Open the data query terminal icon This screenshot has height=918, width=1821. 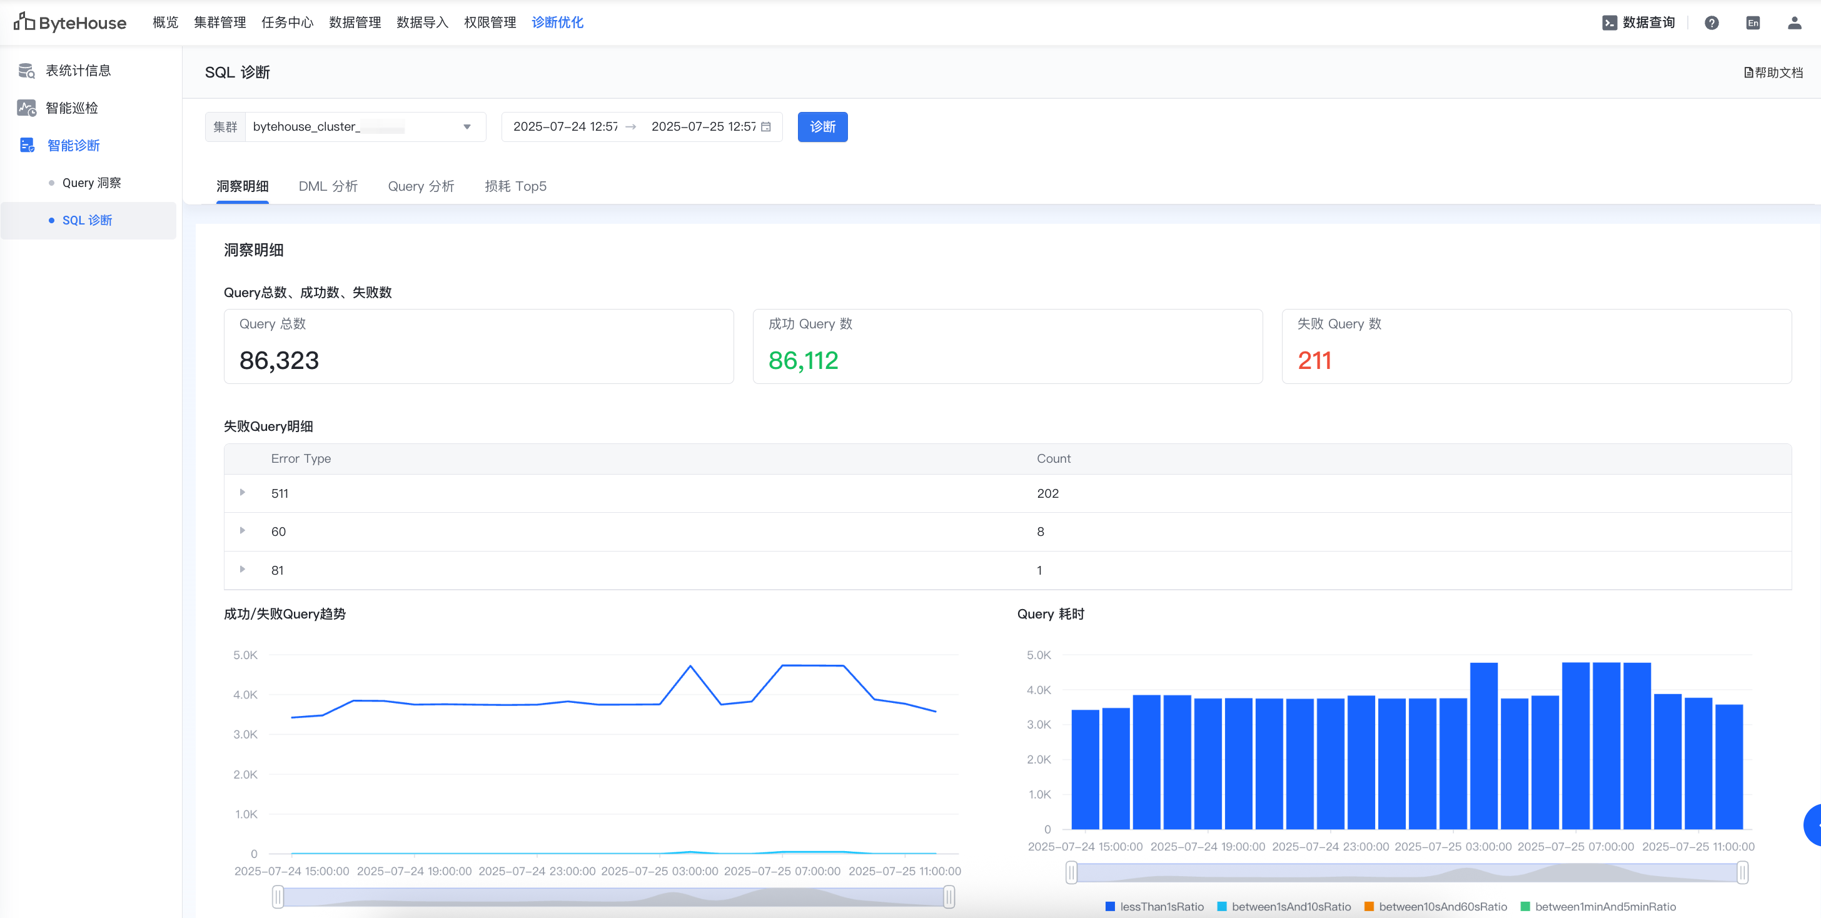pos(1609,23)
